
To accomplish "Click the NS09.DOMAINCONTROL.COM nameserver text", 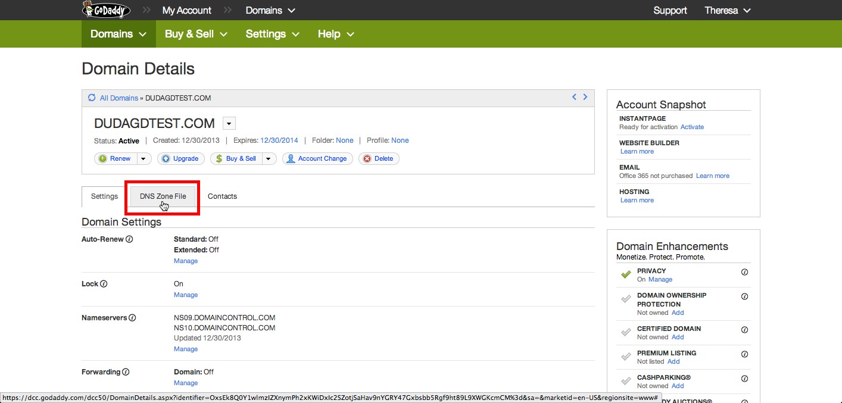I will (x=224, y=318).
